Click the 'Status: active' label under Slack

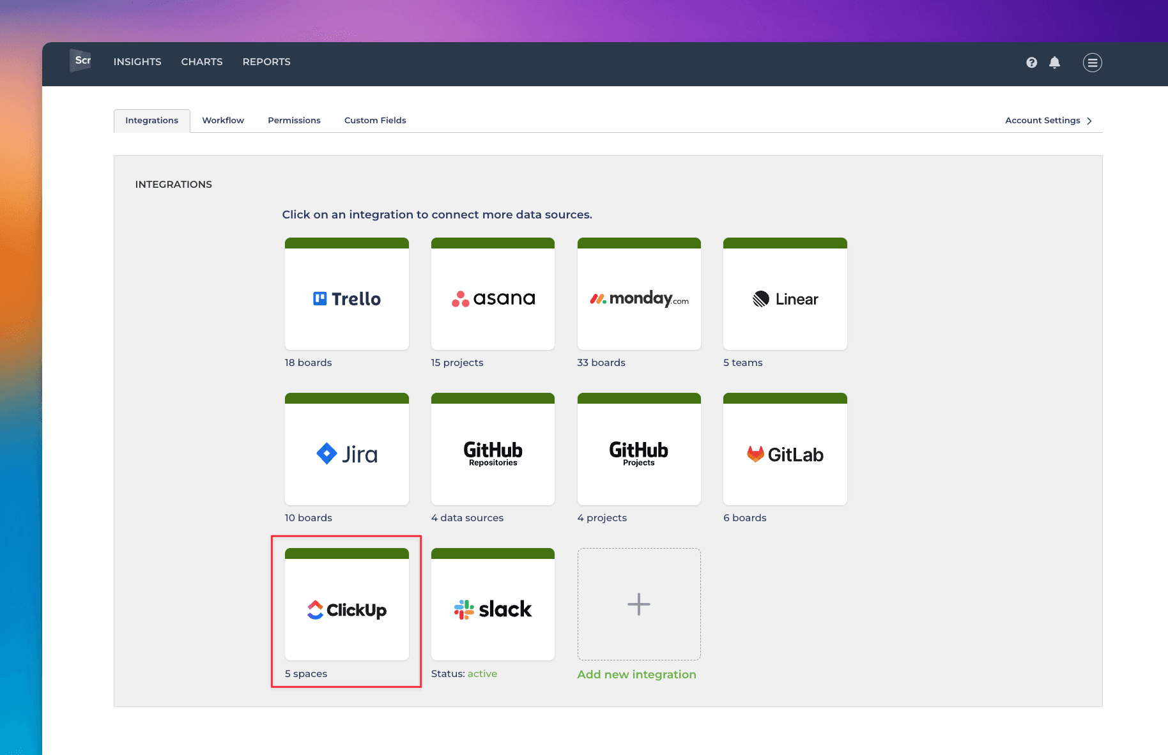(x=464, y=674)
